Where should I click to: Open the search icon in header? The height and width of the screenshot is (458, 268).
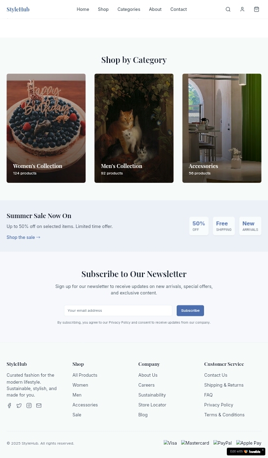pos(228,9)
